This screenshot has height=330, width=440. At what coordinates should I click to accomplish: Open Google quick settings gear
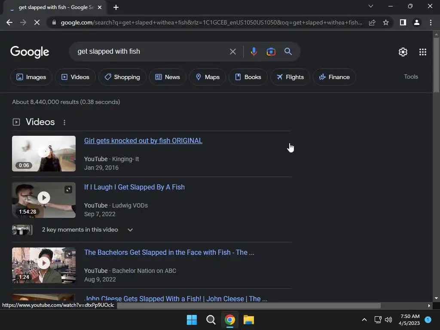coord(403,52)
